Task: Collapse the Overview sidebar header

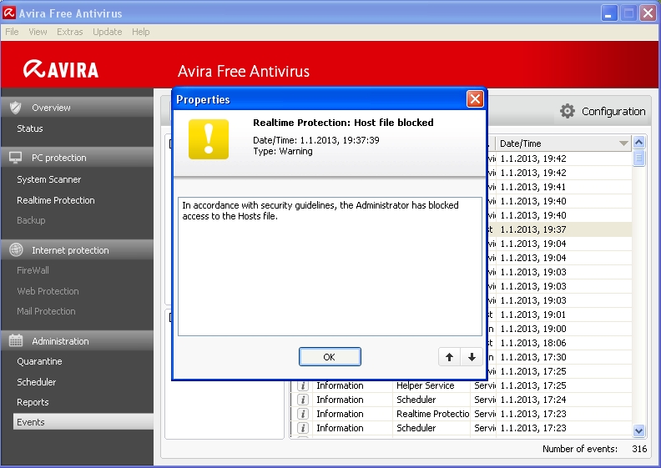Action: tap(77, 108)
